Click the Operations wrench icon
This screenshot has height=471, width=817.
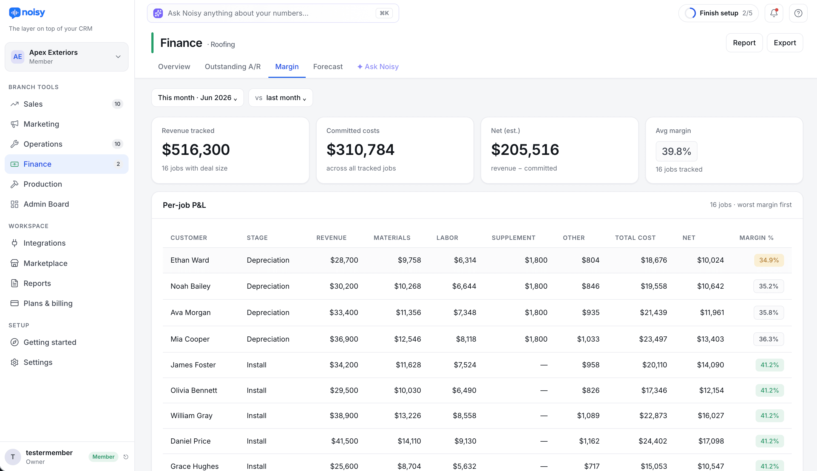(15, 144)
